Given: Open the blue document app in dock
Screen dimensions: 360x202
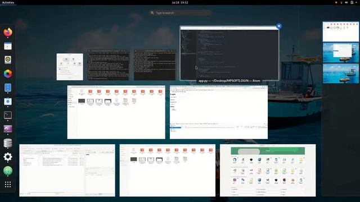Looking at the screenshot, I should pos(8,88).
